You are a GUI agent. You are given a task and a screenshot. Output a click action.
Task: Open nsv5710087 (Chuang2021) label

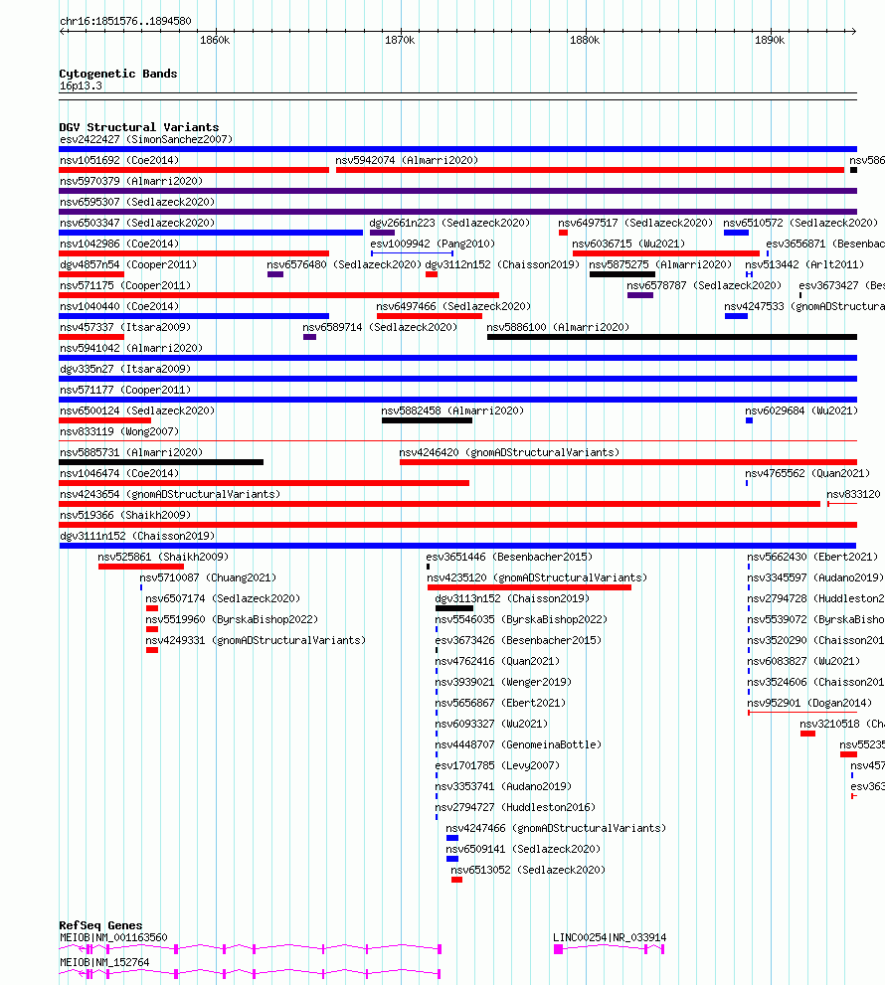click(x=208, y=577)
